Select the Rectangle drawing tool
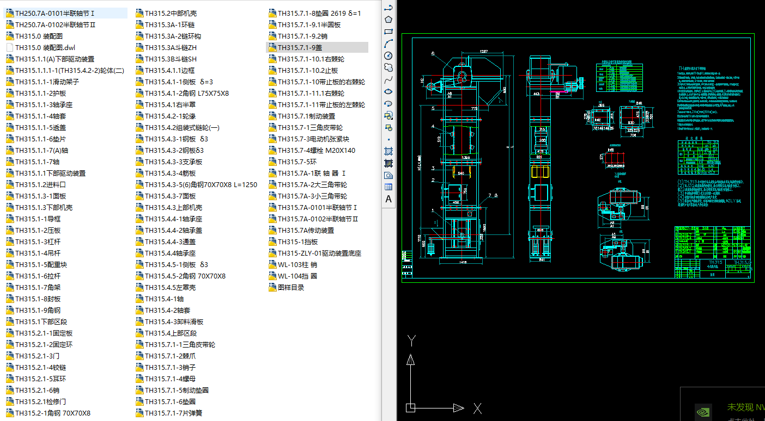The height and width of the screenshot is (421, 765). (388, 31)
